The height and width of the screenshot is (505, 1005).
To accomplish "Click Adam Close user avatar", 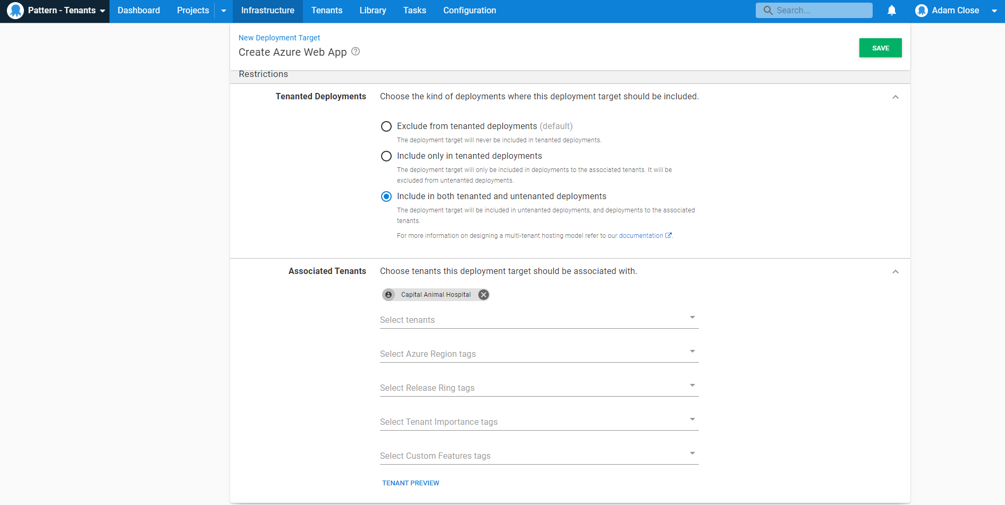I will (x=921, y=11).
